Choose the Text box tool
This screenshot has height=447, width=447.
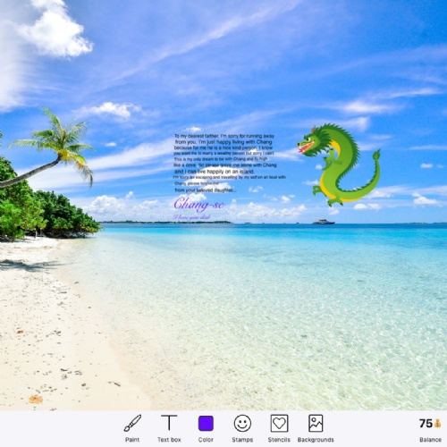click(x=169, y=423)
